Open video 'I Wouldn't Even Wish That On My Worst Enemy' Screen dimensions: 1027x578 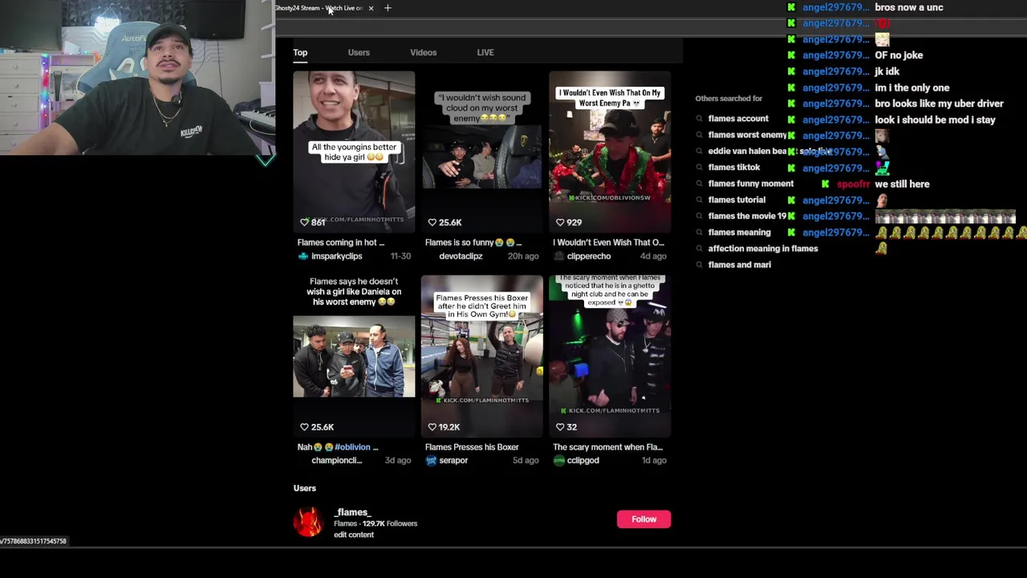pyautogui.click(x=610, y=152)
